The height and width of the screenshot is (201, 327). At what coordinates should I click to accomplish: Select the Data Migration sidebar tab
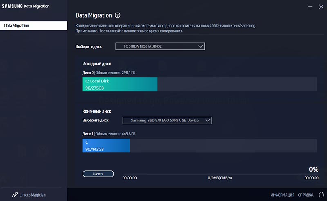tap(34, 26)
